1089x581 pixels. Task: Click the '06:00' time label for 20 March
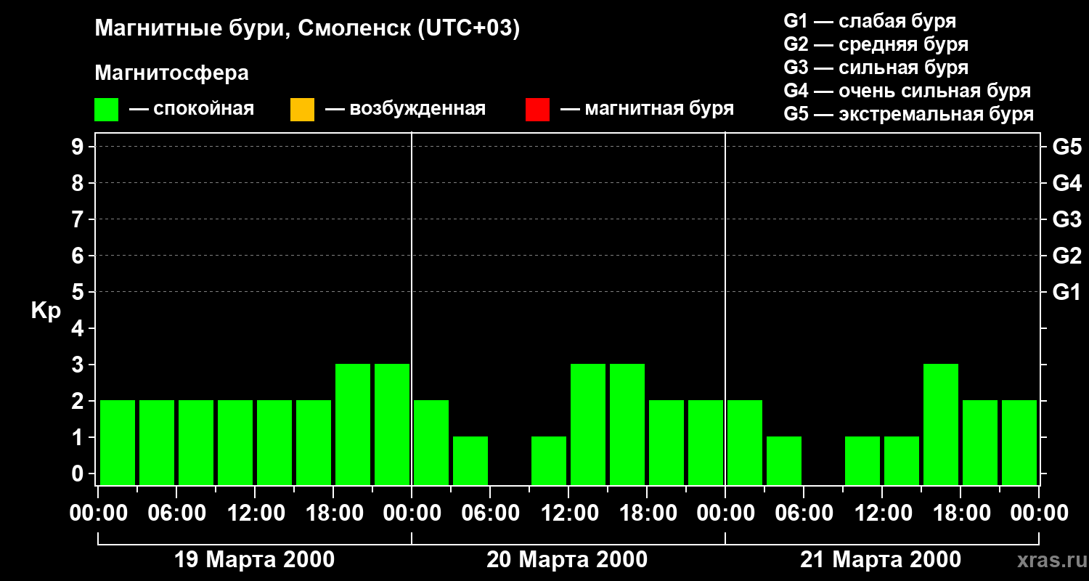tap(490, 513)
